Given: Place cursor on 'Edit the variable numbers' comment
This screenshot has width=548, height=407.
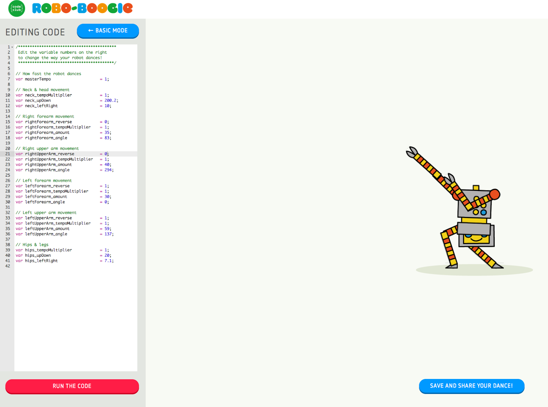Looking at the screenshot, I should click(62, 52).
